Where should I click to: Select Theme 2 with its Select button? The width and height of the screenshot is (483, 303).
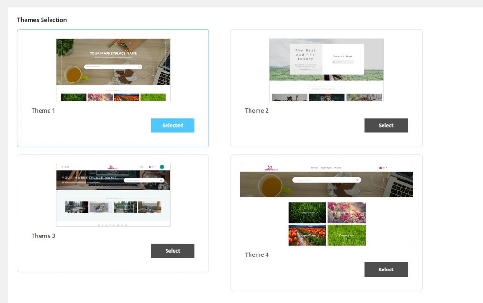386,125
